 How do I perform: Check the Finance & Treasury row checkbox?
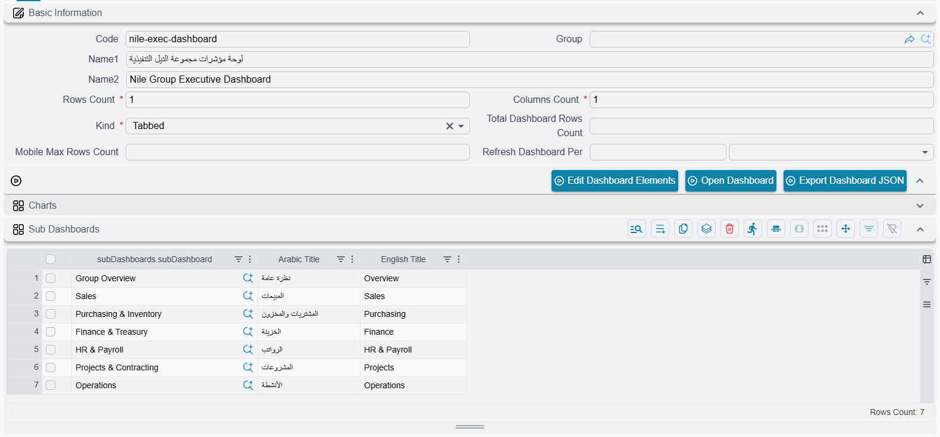51,332
